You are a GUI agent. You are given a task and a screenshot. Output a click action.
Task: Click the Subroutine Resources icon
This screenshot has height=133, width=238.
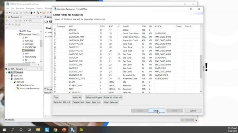click(17, 88)
